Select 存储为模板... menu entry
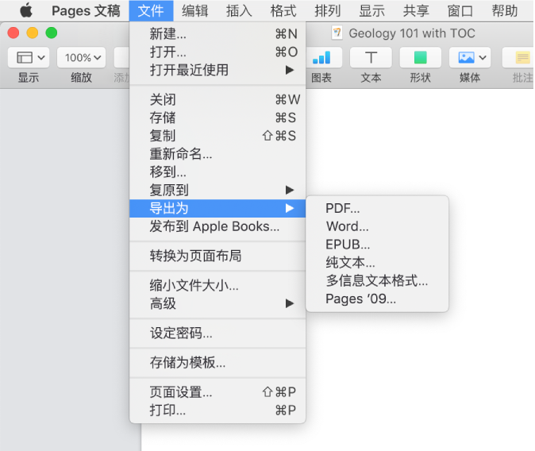Viewport: 535px width, 451px height. tap(217, 363)
